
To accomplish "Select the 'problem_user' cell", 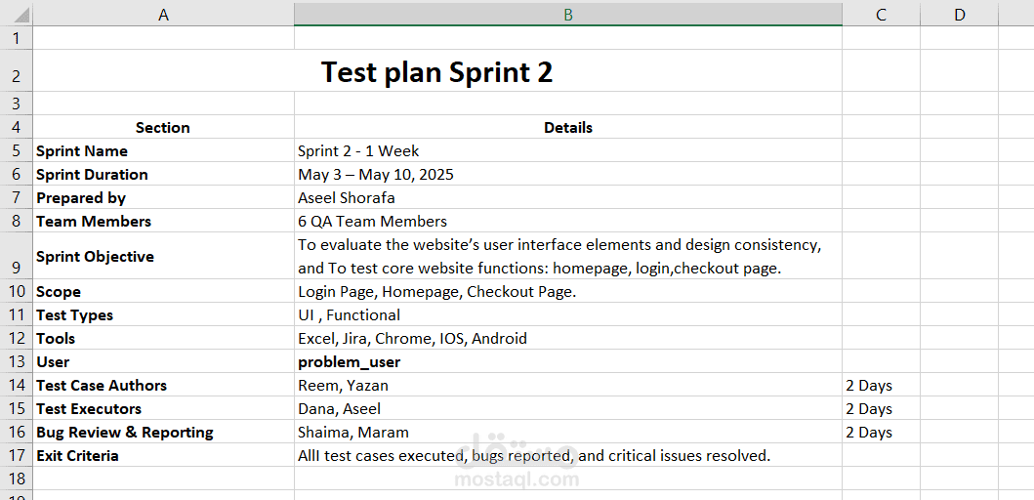I will (x=568, y=361).
